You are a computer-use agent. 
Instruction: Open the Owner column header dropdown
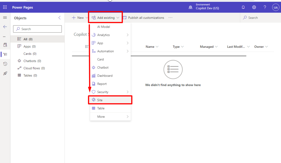click(261, 47)
